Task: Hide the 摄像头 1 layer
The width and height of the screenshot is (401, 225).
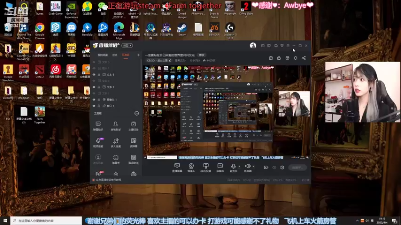Action: click(94, 99)
